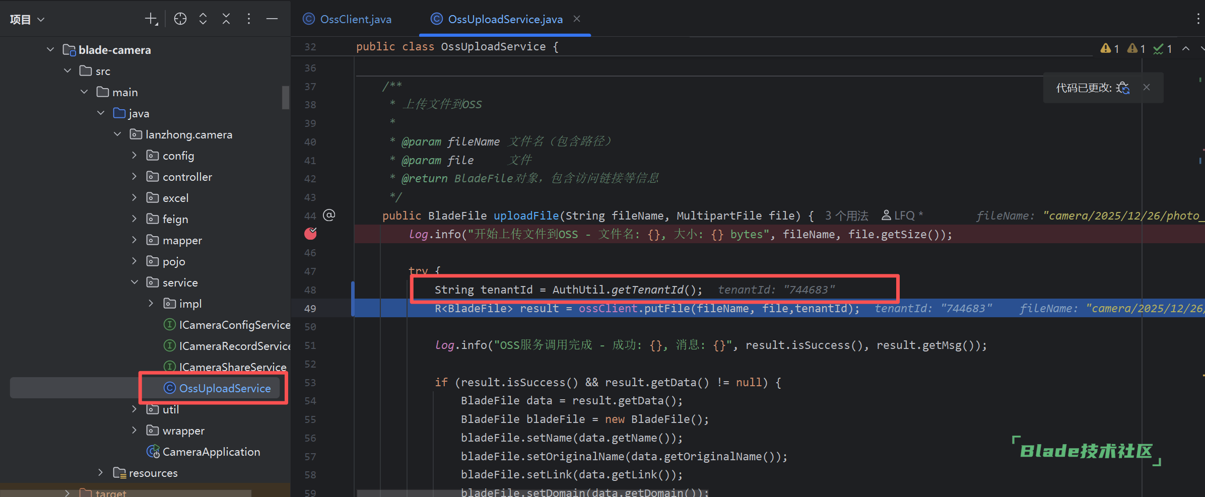This screenshot has height=497, width=1205.
Task: Click the 3 usages inlay hint
Action: pos(846,216)
